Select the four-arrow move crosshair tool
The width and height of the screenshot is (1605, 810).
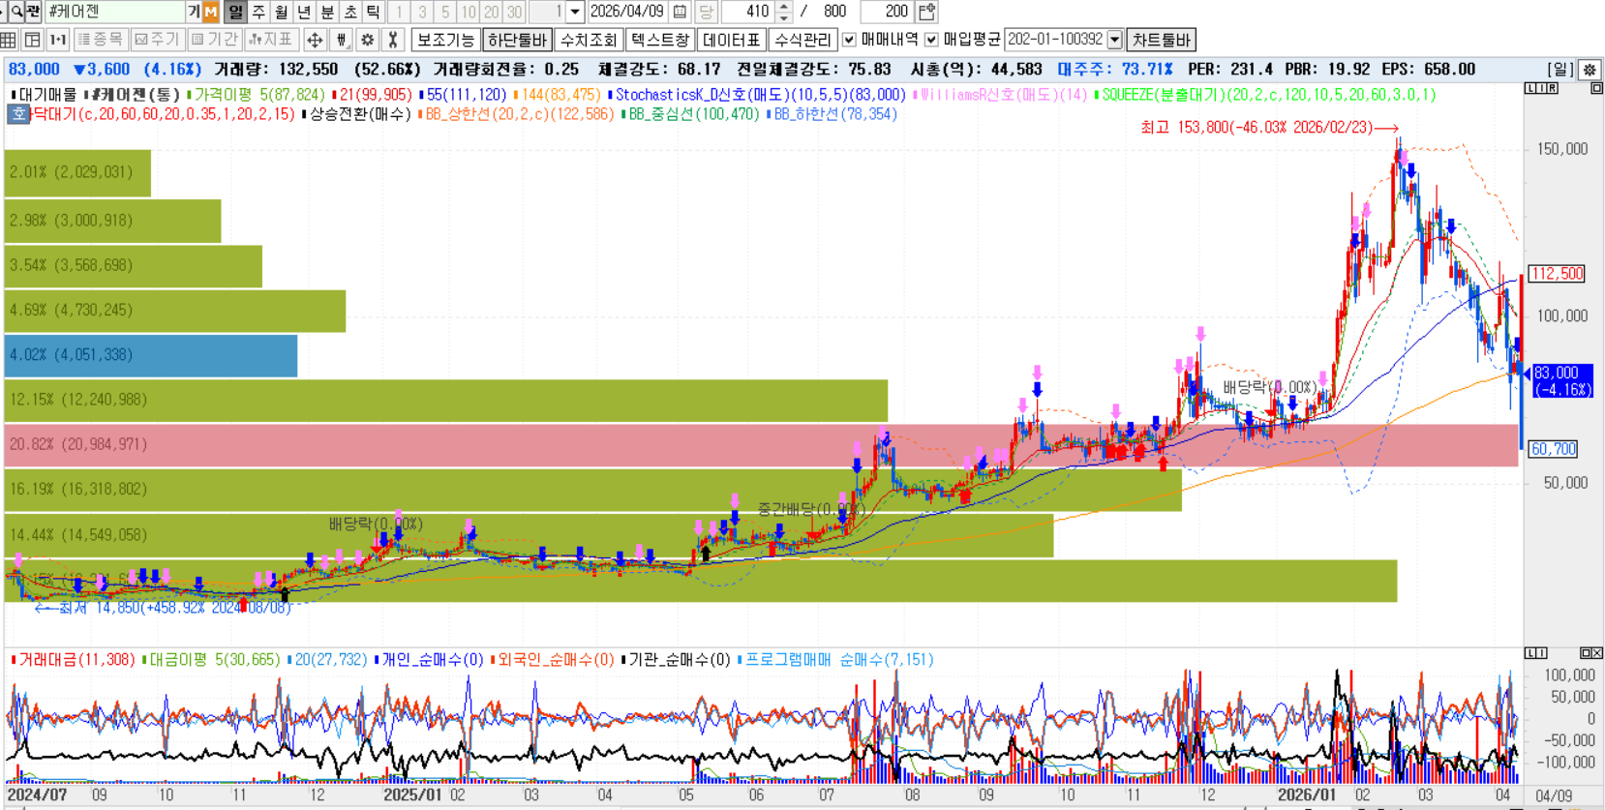[315, 40]
